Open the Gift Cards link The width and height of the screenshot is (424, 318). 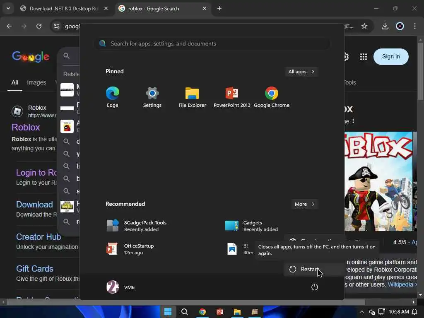pyautogui.click(x=35, y=269)
